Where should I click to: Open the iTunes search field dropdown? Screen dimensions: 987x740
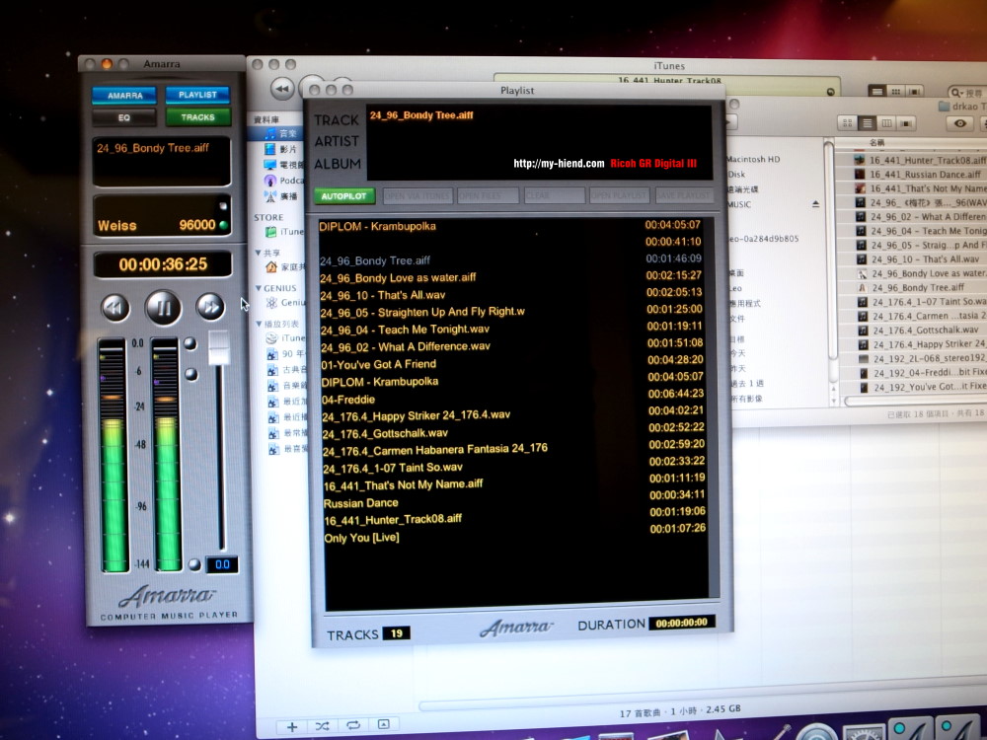click(956, 93)
